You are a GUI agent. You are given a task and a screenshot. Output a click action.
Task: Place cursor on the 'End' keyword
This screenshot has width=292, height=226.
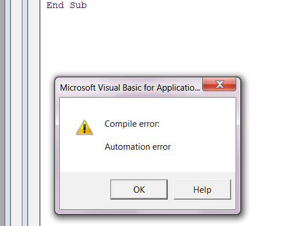[x=55, y=5]
